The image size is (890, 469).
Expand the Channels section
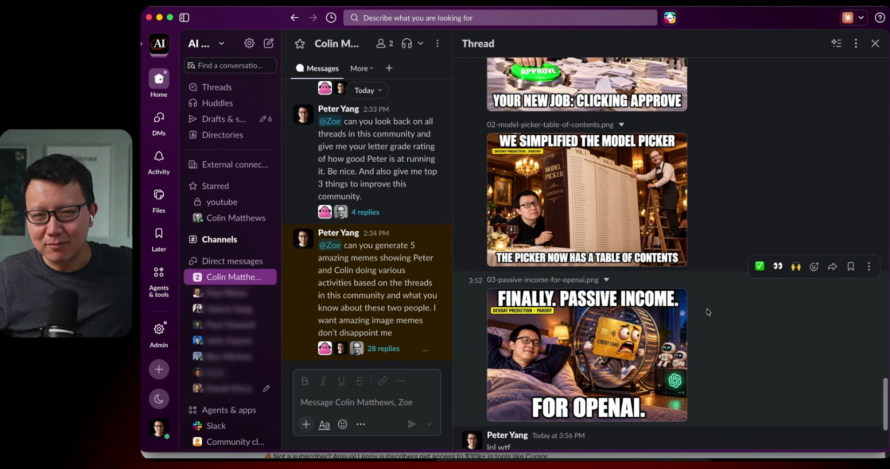coord(220,239)
